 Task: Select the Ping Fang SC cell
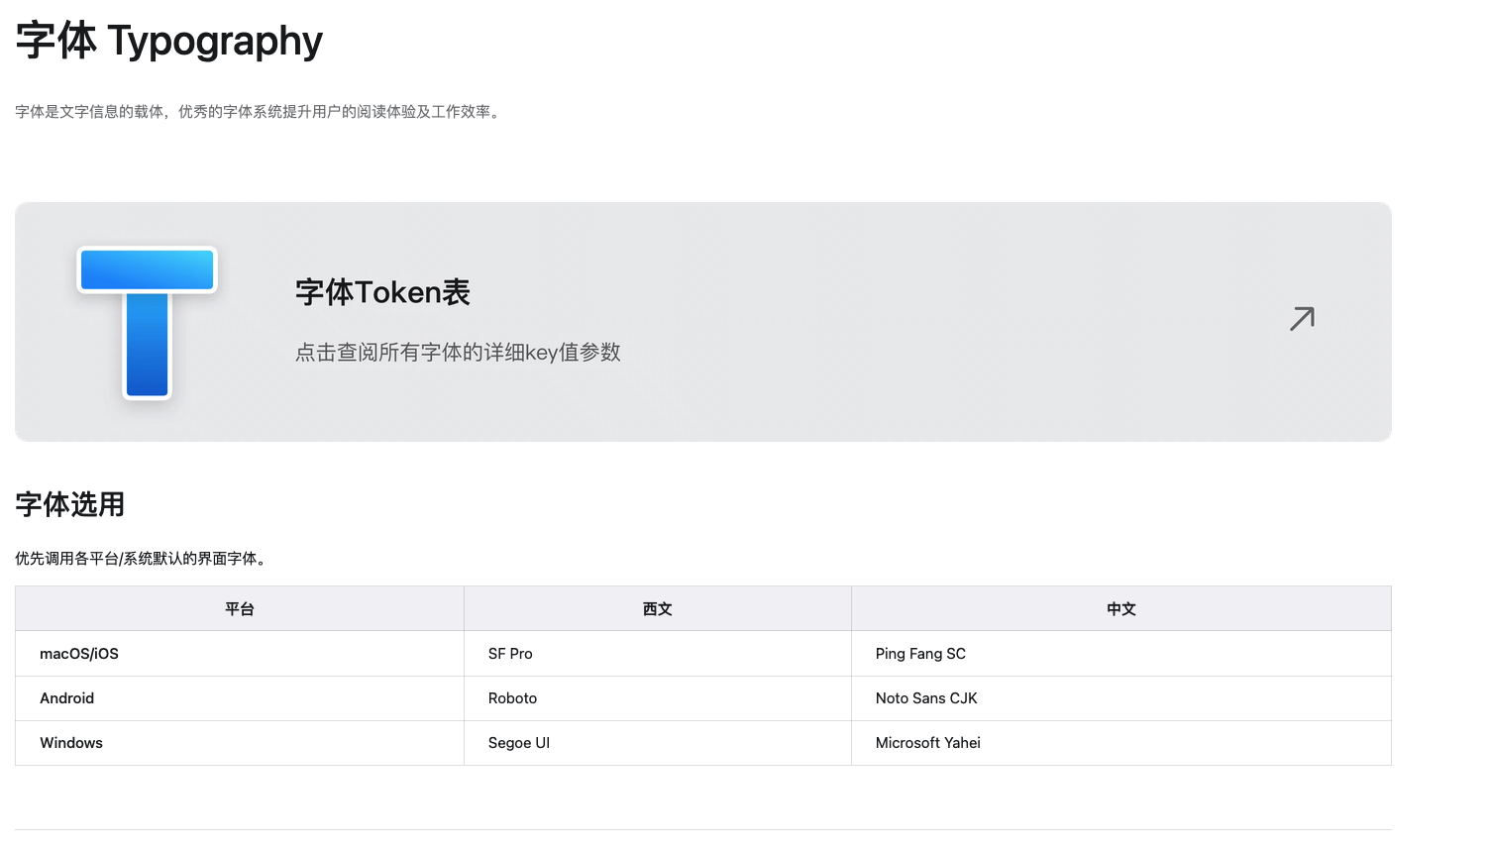tap(1121, 654)
